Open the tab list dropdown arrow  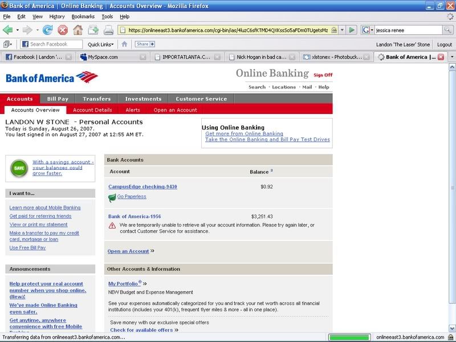(451, 57)
